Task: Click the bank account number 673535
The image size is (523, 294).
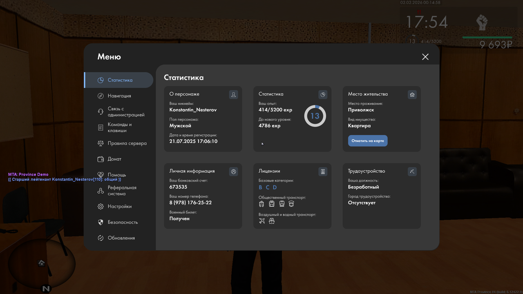Action: (179, 187)
